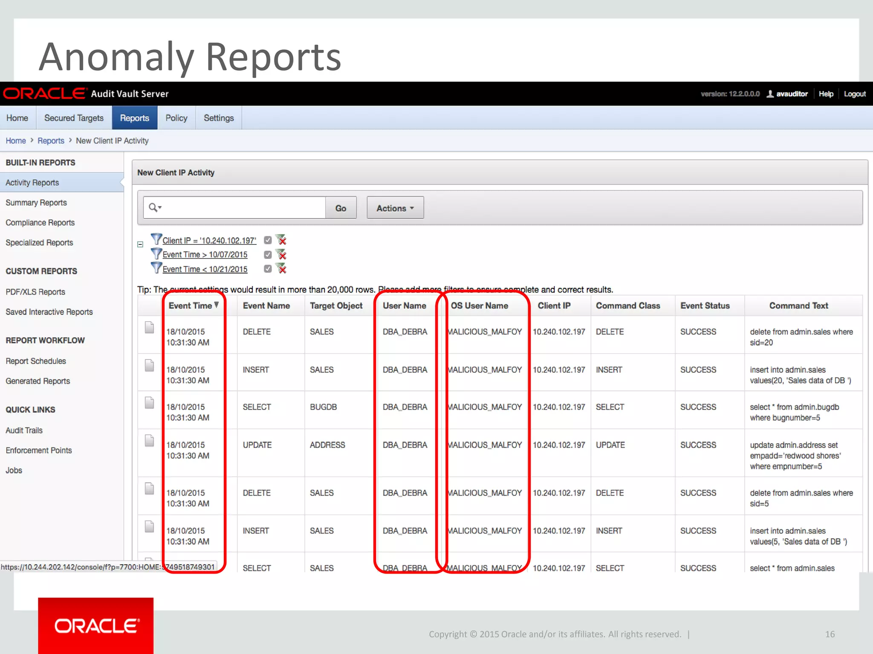Collapse the filter list
The height and width of the screenshot is (654, 873).
click(140, 244)
